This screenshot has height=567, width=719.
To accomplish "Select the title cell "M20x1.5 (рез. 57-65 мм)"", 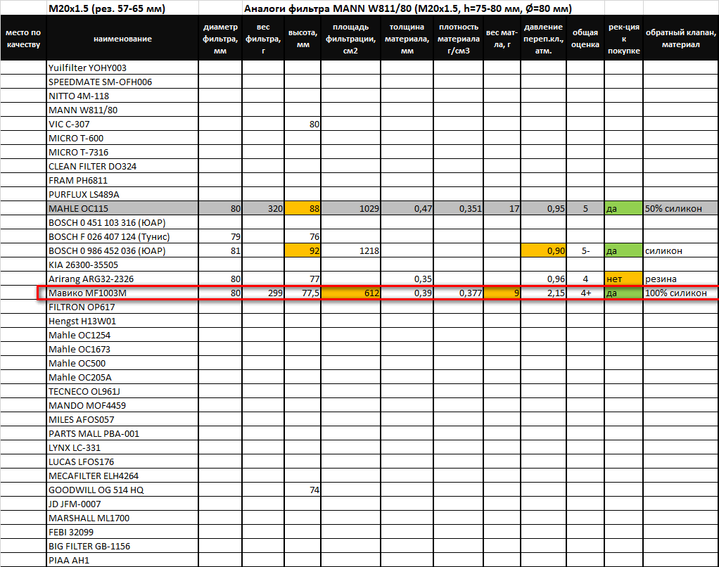I will click(x=122, y=8).
